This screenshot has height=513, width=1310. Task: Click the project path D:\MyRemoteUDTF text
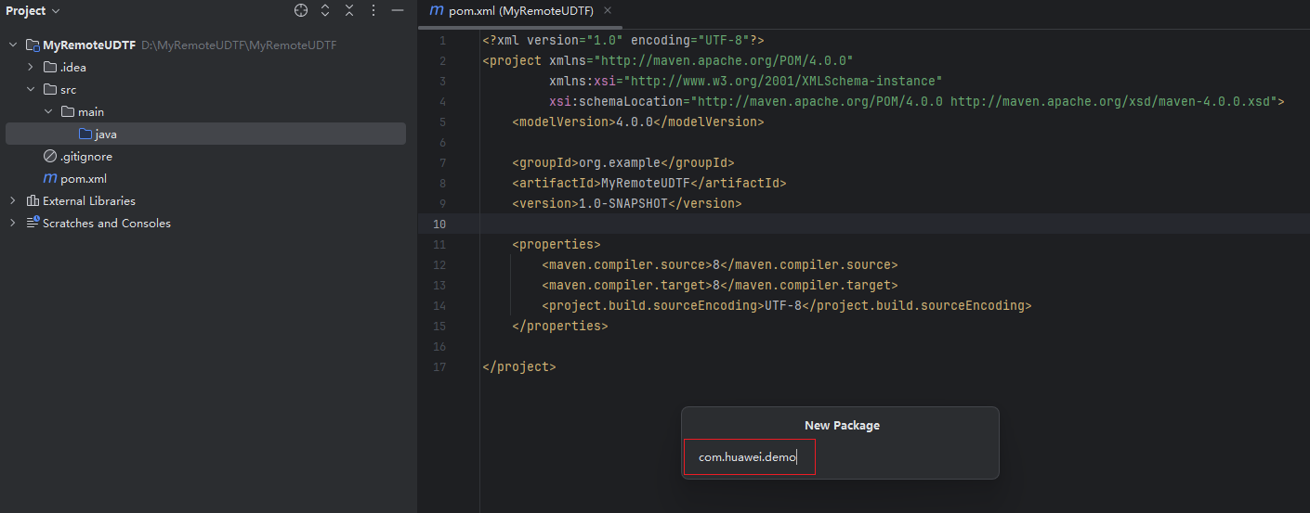point(239,45)
